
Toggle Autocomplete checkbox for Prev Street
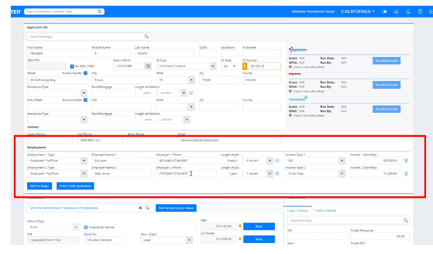(85, 100)
